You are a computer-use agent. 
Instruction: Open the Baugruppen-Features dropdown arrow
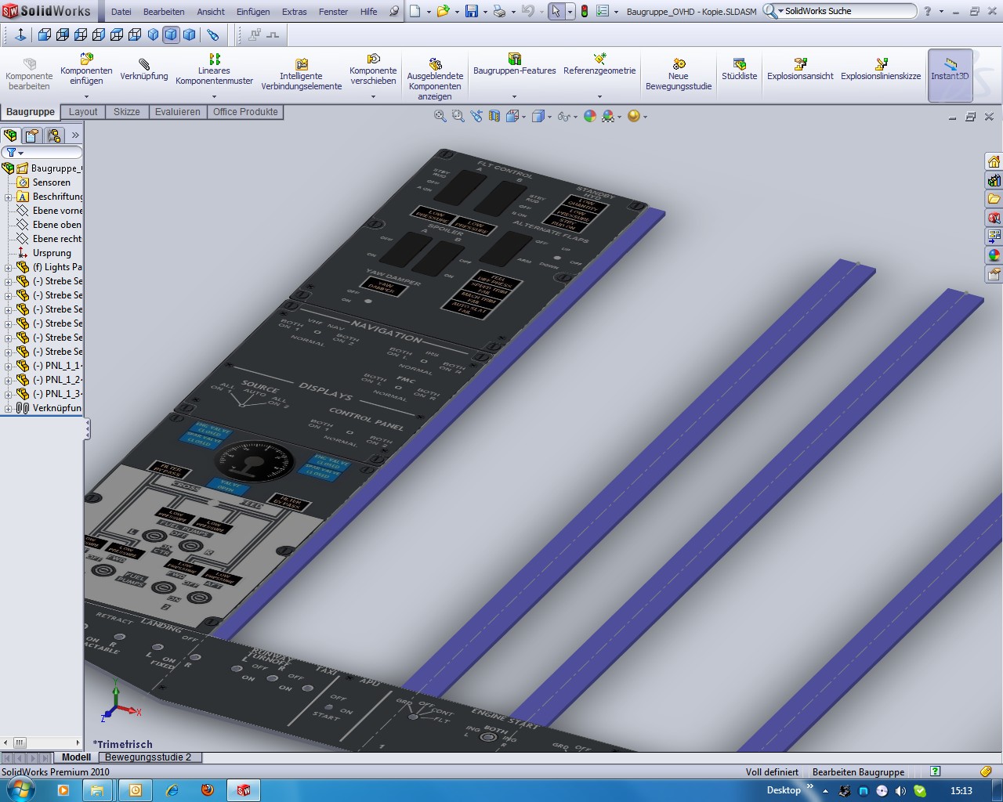click(514, 97)
